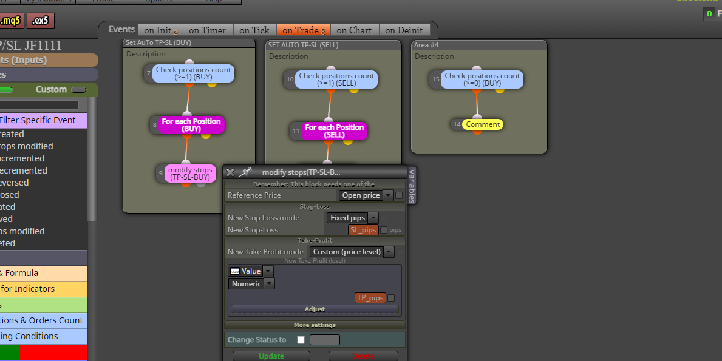Switch to the on Chart event tab
The width and height of the screenshot is (722, 361).
coord(354,30)
